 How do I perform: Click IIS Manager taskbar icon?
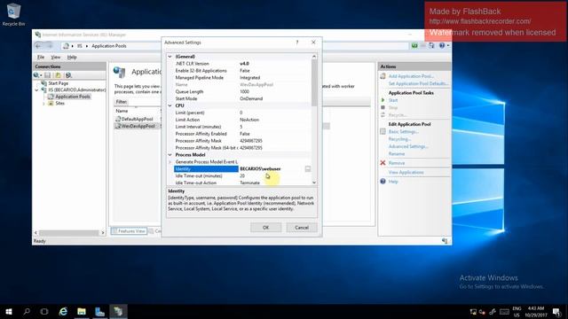coord(118,311)
